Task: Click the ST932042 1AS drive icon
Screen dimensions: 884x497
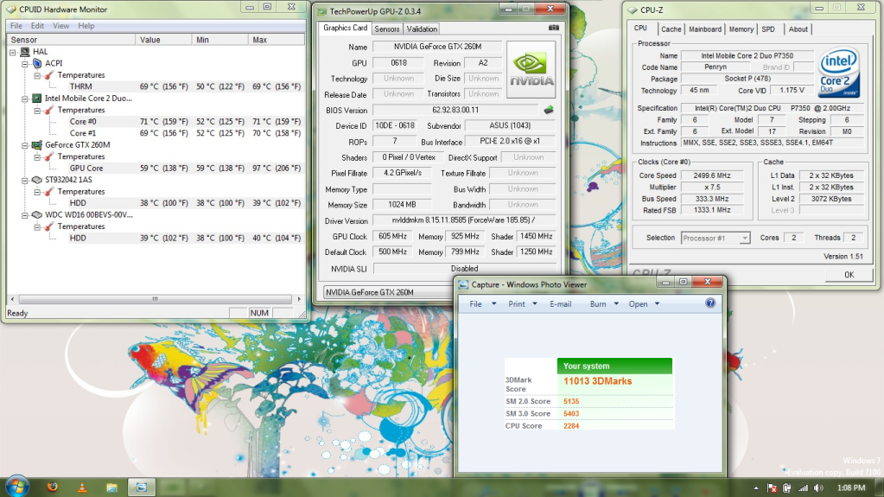Action: pyautogui.click(x=37, y=180)
